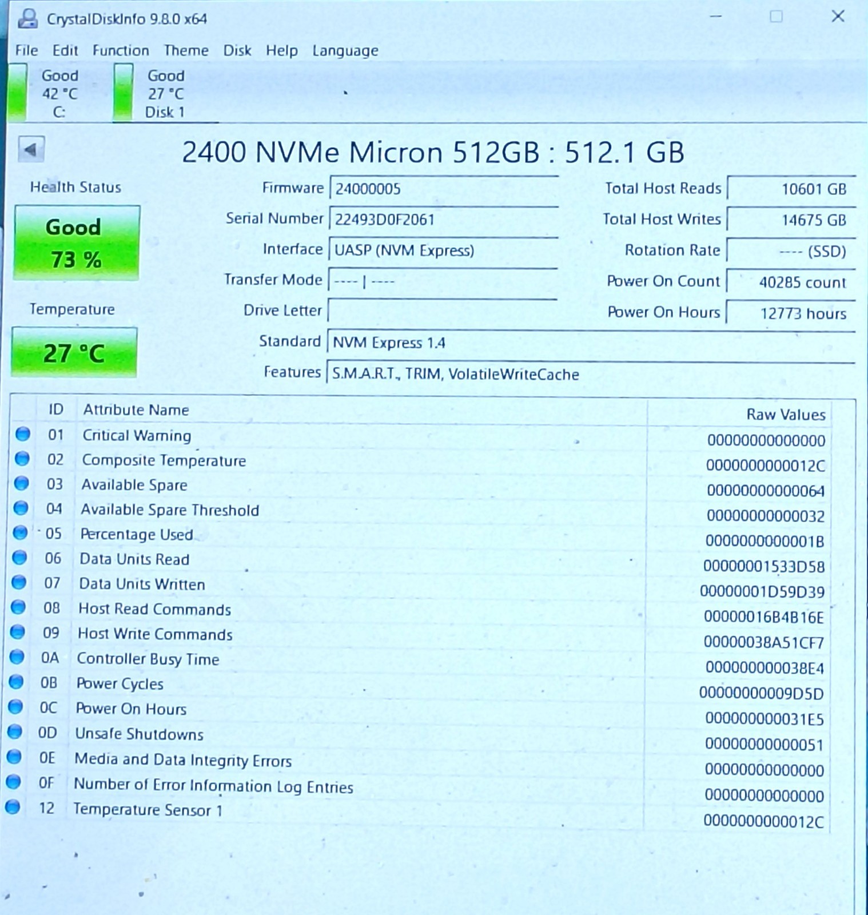
Task: Click status dot for Available Spare Threshold row
Action: (x=21, y=508)
